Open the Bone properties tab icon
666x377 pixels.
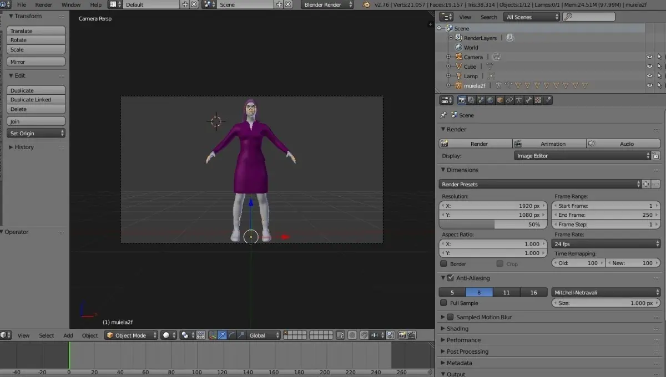point(528,100)
